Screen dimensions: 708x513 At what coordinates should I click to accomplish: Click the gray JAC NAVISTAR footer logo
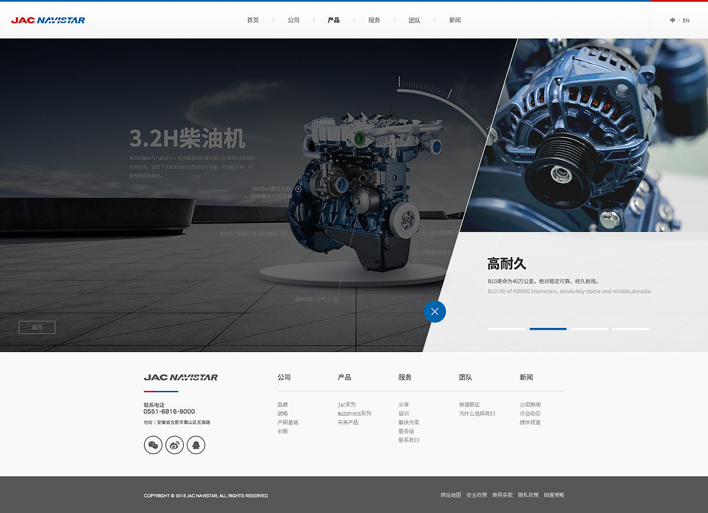coord(181,377)
